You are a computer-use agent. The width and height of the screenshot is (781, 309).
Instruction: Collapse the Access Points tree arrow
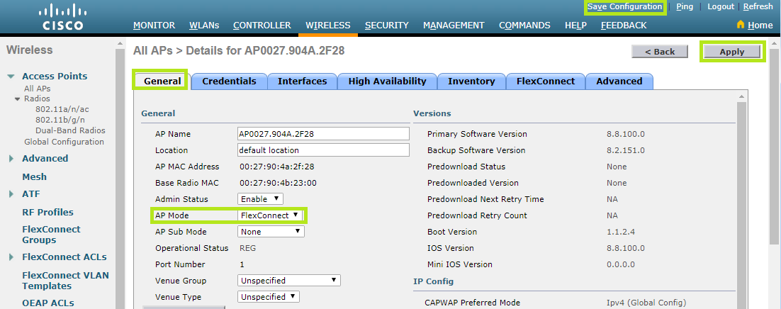(11, 77)
